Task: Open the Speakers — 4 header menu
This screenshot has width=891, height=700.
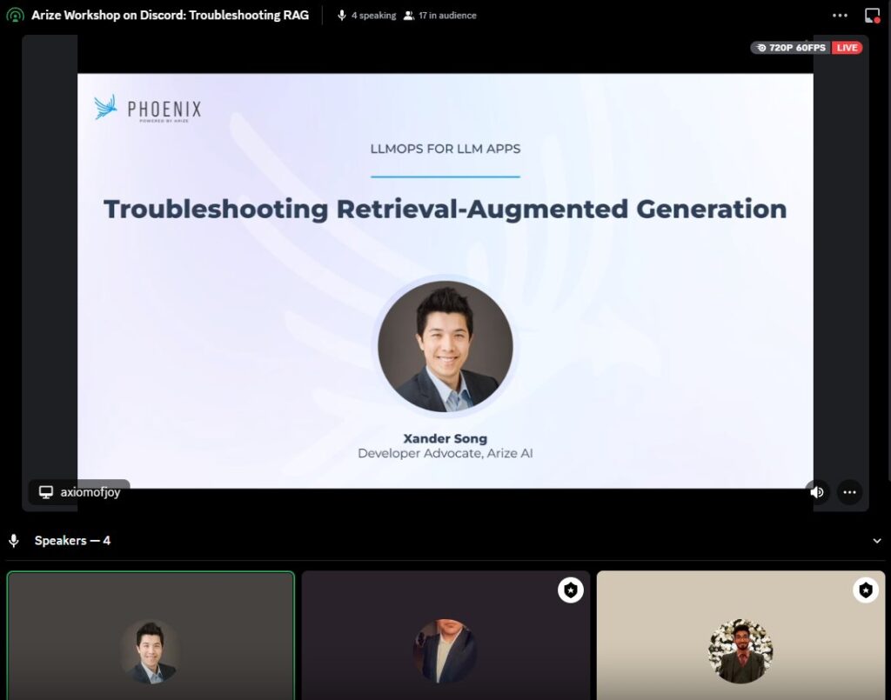Action: tap(74, 540)
